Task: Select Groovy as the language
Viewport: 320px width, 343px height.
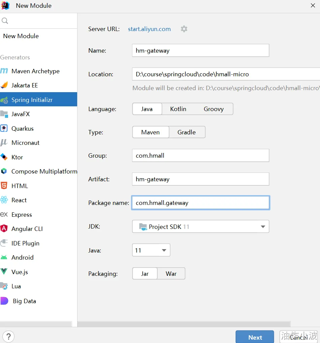Action: click(x=214, y=109)
